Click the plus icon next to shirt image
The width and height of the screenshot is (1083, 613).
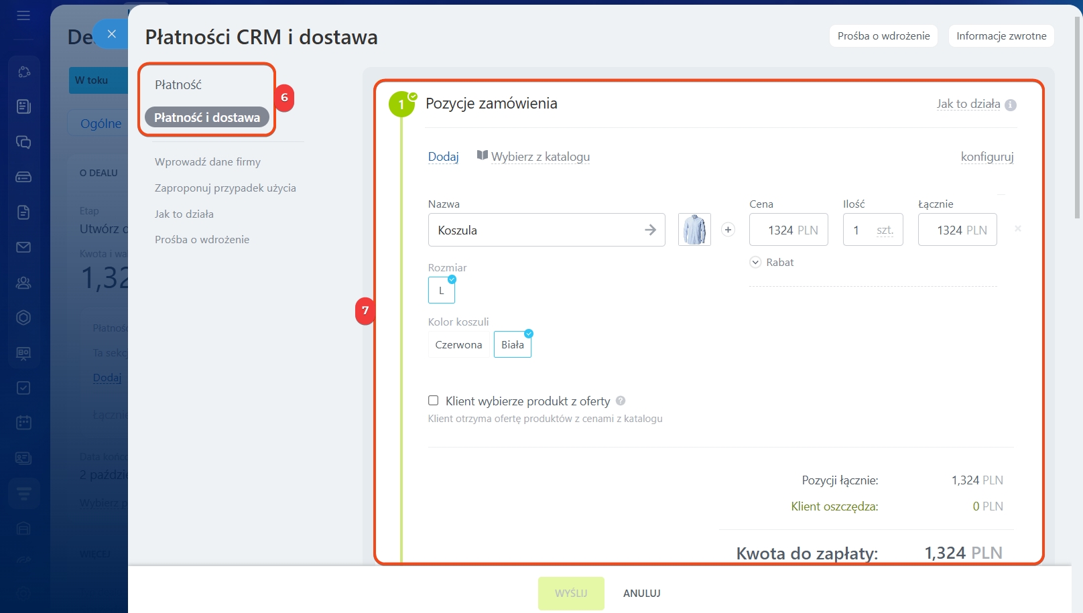pos(728,230)
